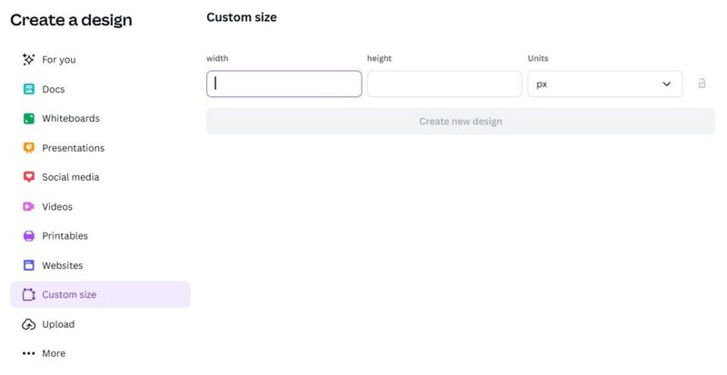The width and height of the screenshot is (727, 375).
Task: Click the orange Presentations icon
Action: [28, 148]
